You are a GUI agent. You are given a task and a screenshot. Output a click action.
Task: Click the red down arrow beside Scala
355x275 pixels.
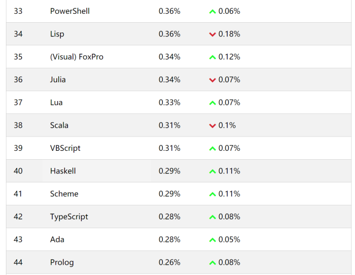coord(213,126)
